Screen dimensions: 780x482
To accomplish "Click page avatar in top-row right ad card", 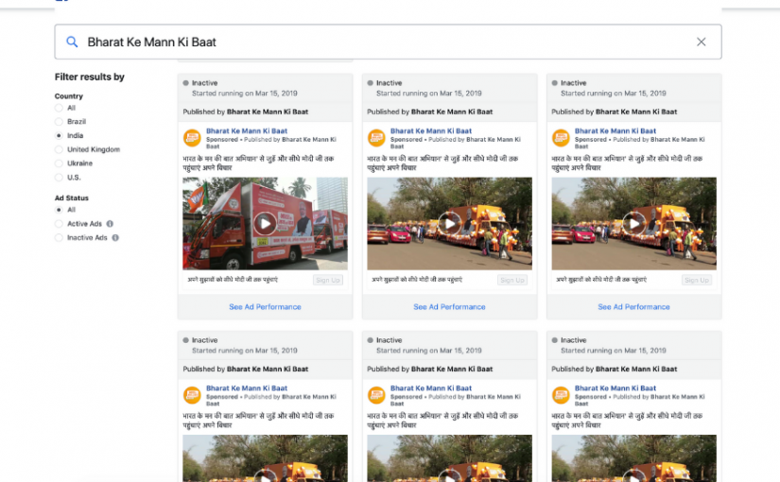I will pyautogui.click(x=561, y=138).
